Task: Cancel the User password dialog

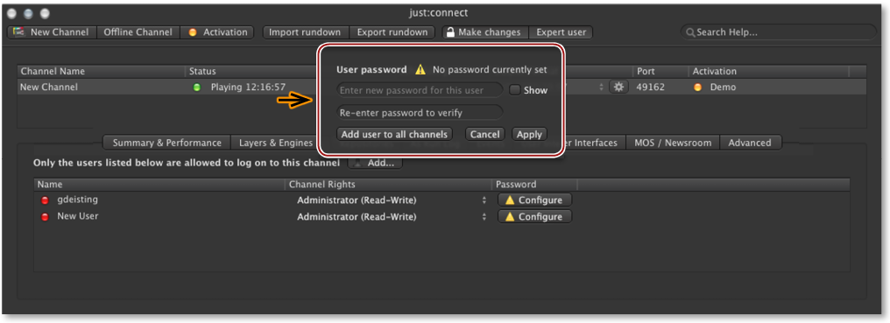Action: 484,135
